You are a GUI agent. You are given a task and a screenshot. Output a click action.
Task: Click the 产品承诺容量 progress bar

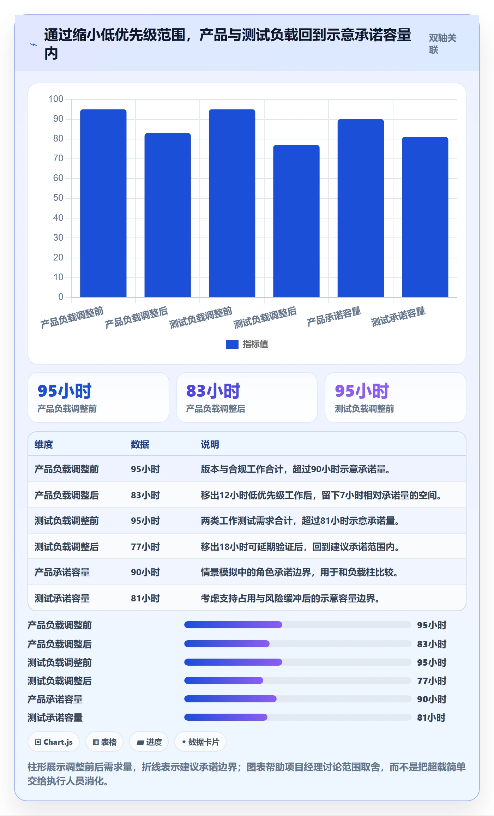(297, 699)
